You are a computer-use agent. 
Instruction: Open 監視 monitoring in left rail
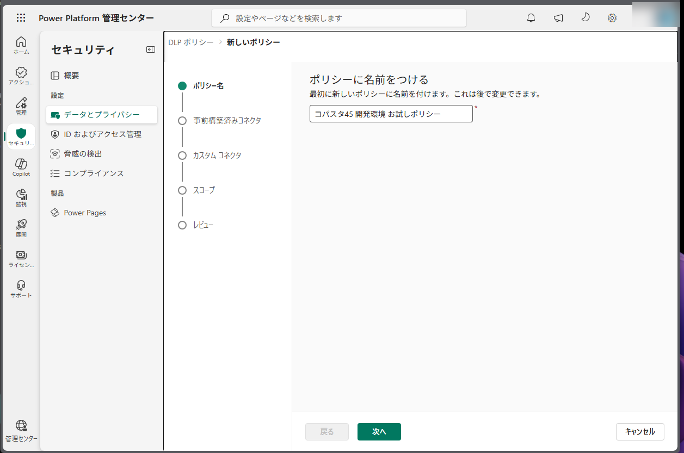coord(21,198)
